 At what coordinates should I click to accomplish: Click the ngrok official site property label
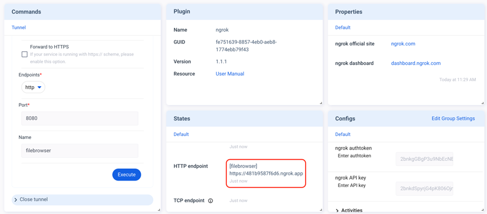point(355,44)
